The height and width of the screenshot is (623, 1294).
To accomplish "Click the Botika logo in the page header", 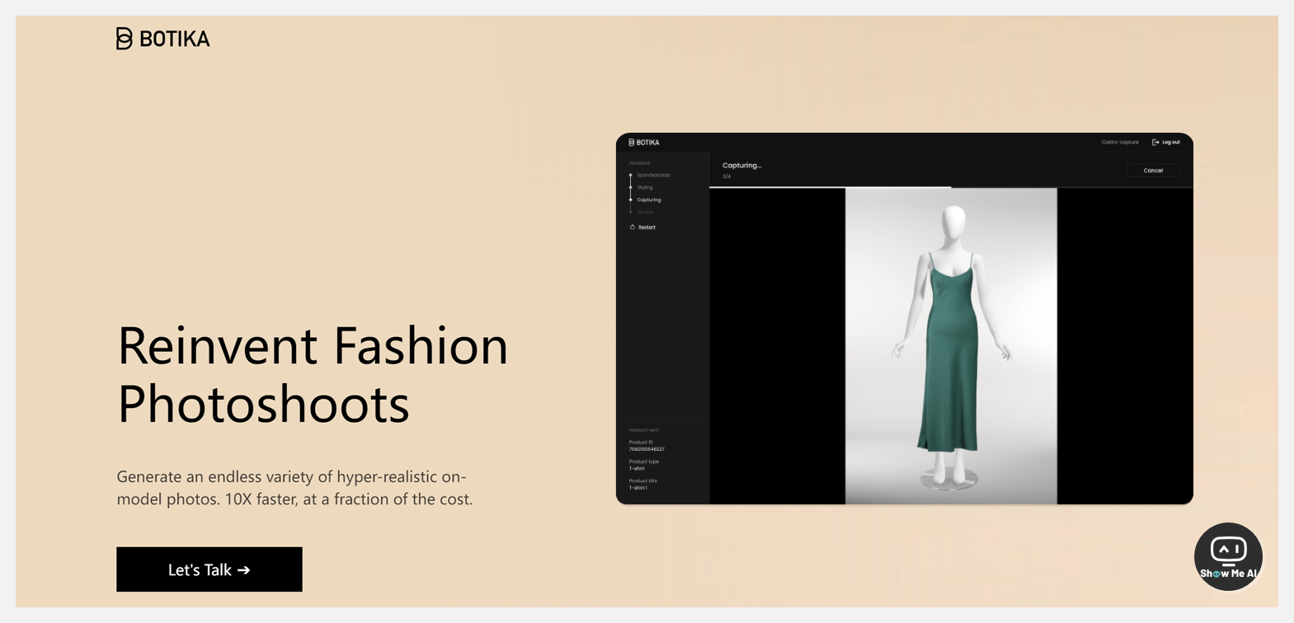I will pos(162,39).
